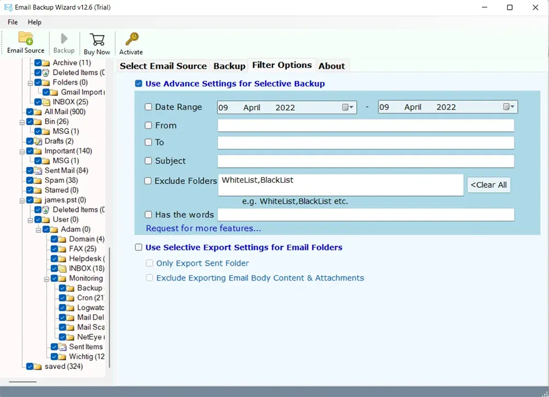Image resolution: width=549 pixels, height=397 pixels.
Task: Click the Deleted Items recycle icon under james.pst
Action: coord(46,210)
